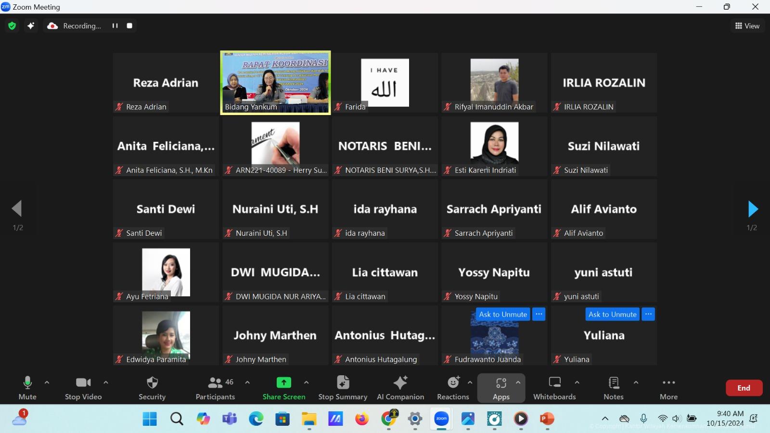770x433 pixels.
Task: Open Windows Search in taskbar
Action: pos(177,419)
